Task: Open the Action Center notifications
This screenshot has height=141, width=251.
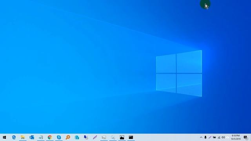Action: (246, 137)
